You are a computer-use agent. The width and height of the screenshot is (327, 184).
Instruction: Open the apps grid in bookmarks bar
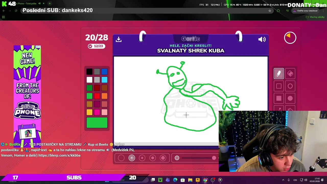pos(3,17)
